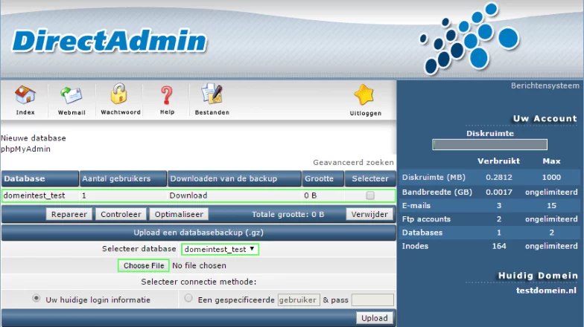The image size is (584, 327).
Task: Select 'Uw huidige login informatie' radio button
Action: coord(36,298)
